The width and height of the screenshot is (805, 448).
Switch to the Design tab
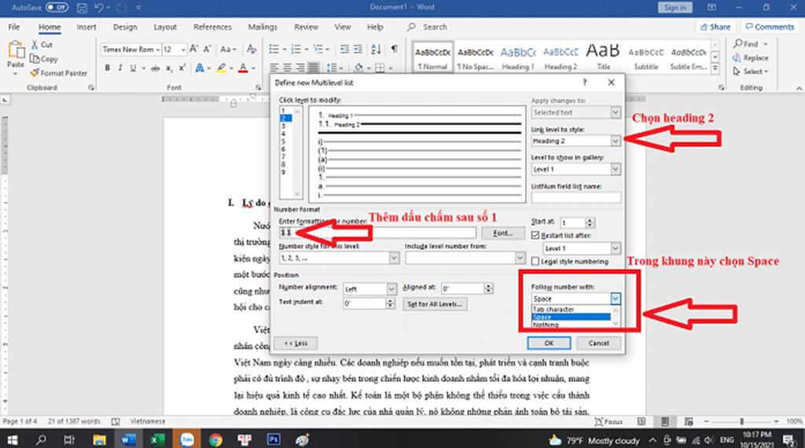tap(125, 28)
